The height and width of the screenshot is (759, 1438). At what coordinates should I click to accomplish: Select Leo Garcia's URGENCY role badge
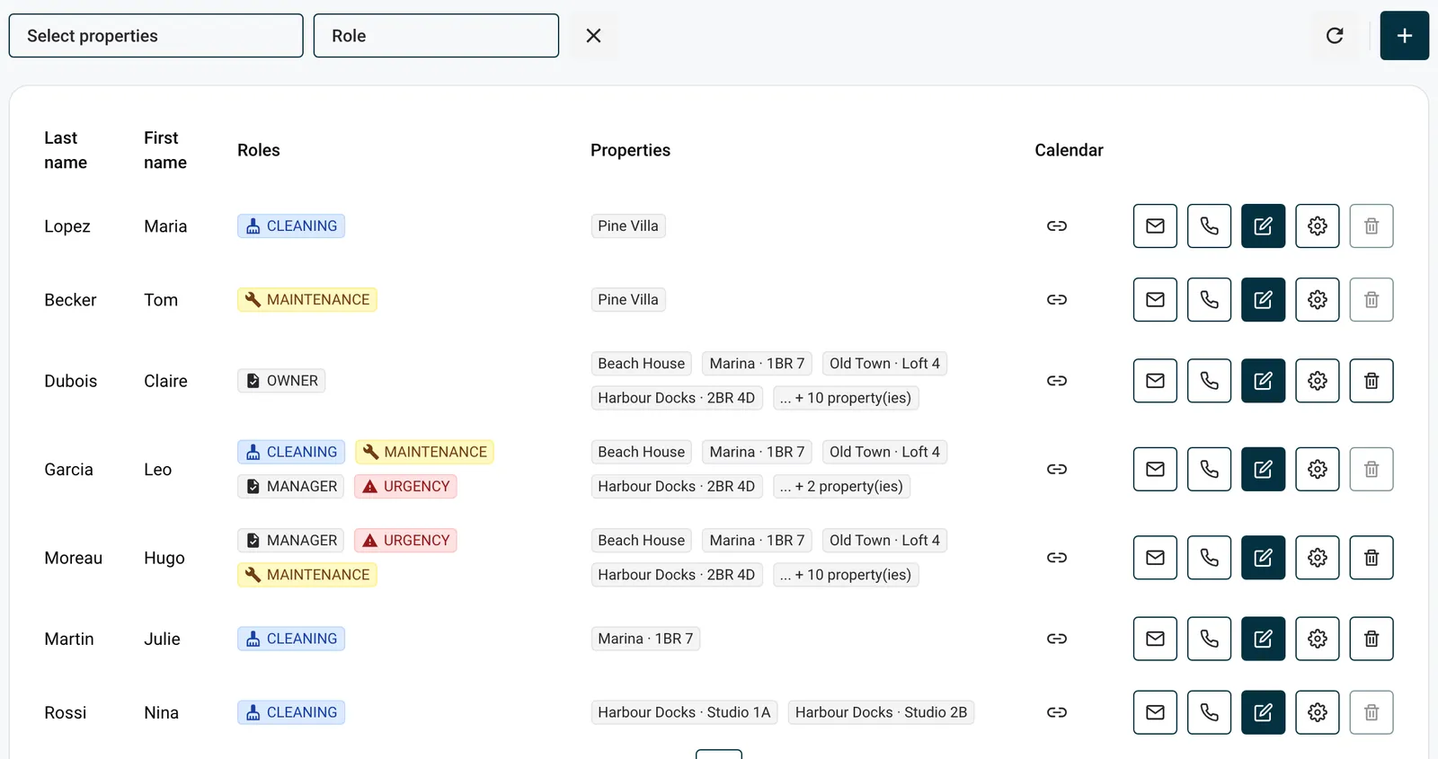pyautogui.click(x=405, y=486)
